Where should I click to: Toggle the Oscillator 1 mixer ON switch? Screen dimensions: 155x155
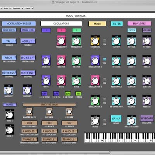[x=105, y=59]
